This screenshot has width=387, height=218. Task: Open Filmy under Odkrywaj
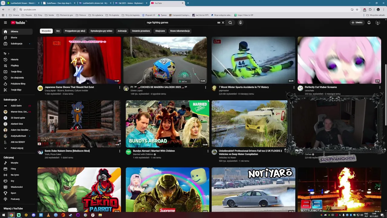(x=17, y=169)
